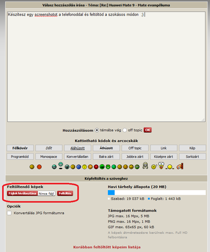This screenshot has height=252, width=210.
Task: Insert the dark green emoticon before the skull
Action: (137, 167)
